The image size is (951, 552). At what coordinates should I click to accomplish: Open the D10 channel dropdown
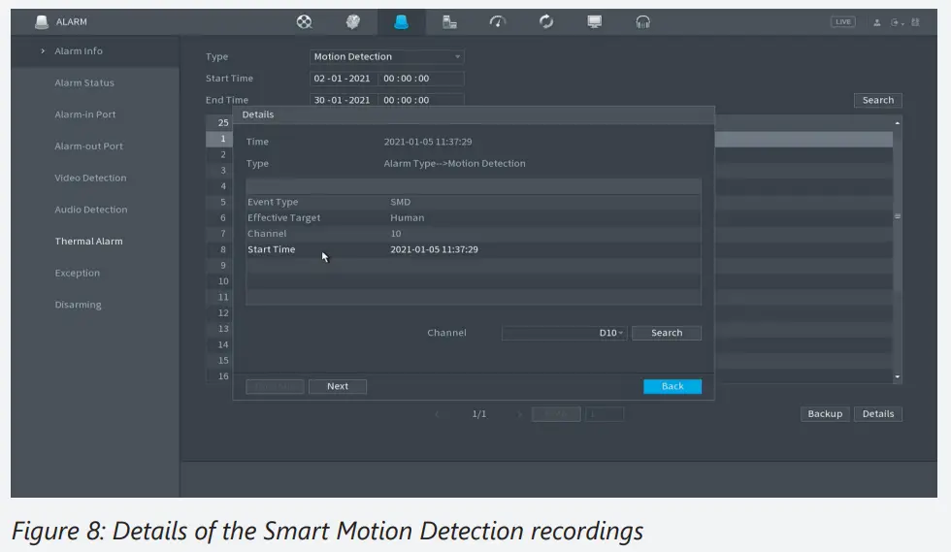(564, 333)
